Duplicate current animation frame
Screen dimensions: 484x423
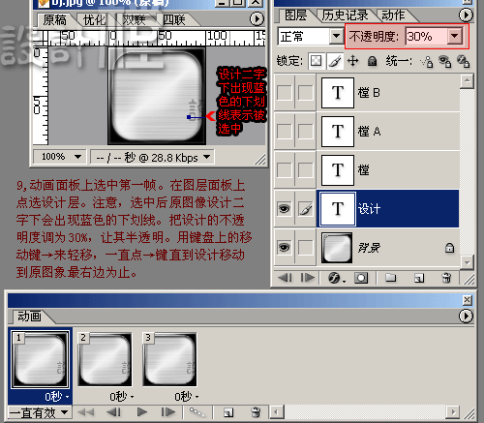pyautogui.click(x=228, y=412)
